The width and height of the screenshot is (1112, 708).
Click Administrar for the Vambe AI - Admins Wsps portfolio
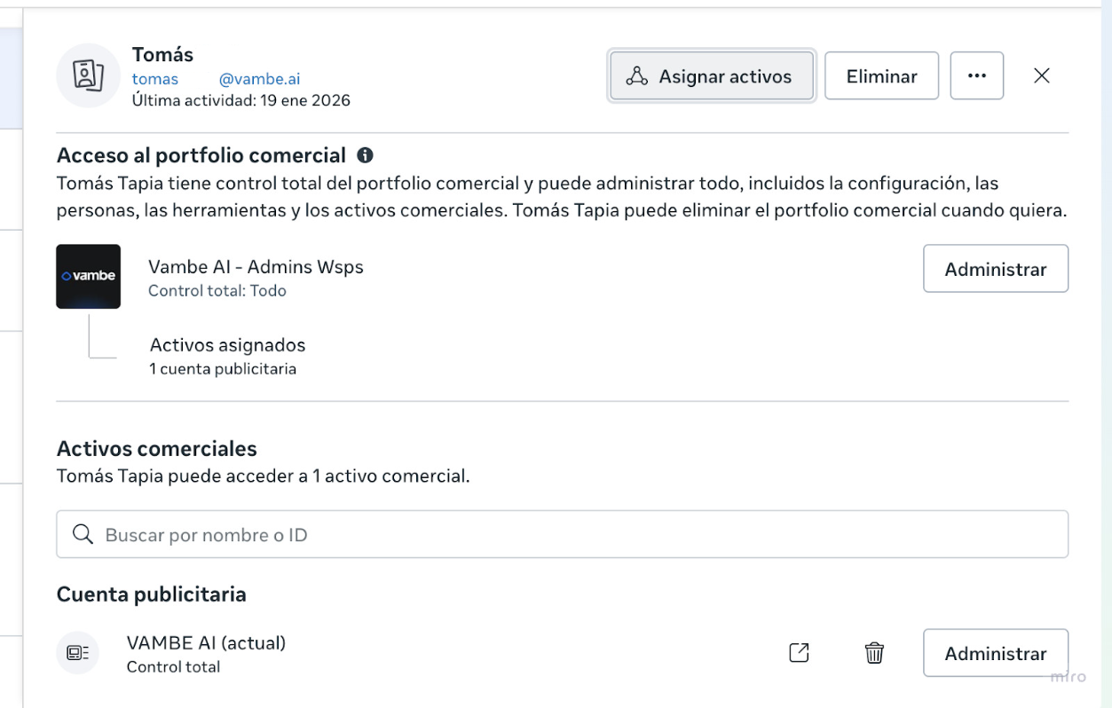[x=995, y=269]
